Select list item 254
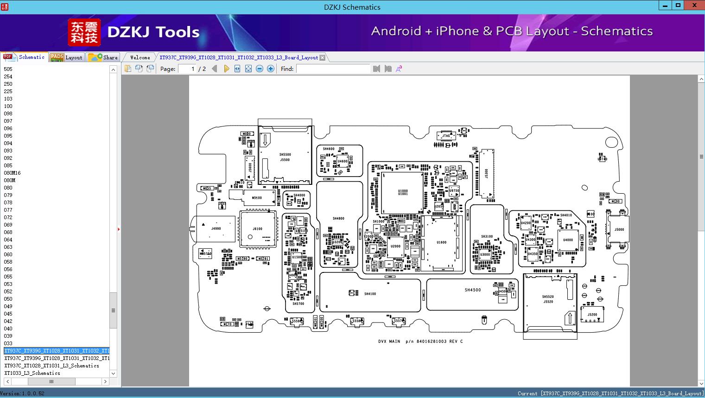 point(8,76)
